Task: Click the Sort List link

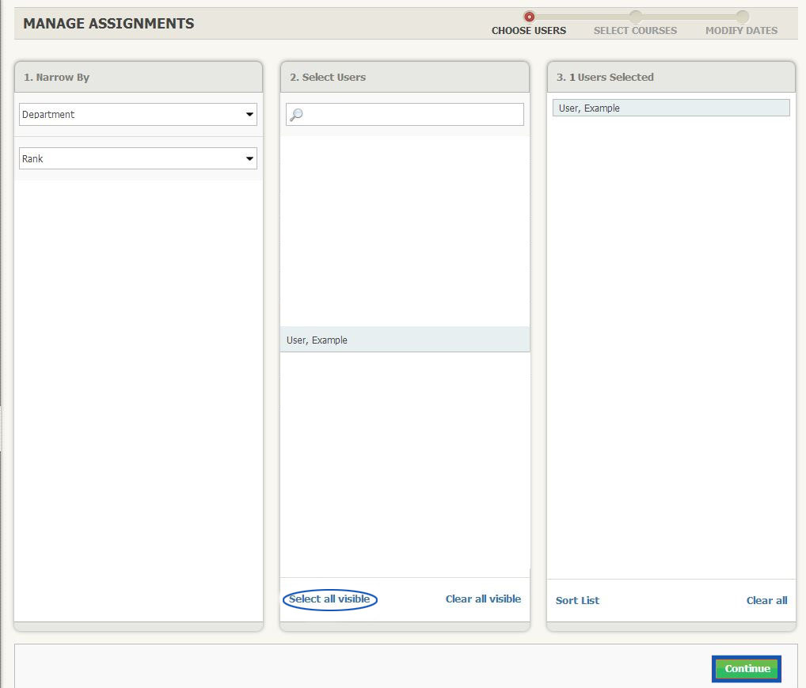Action: point(577,600)
